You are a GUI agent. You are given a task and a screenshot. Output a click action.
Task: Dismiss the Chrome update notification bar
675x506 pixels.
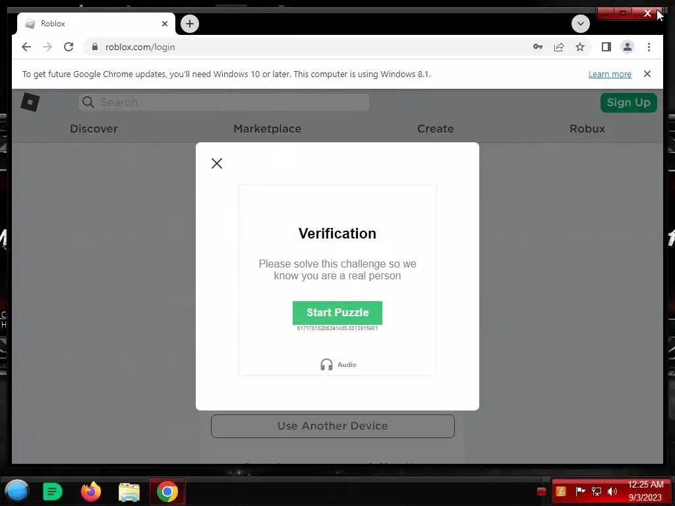647,74
